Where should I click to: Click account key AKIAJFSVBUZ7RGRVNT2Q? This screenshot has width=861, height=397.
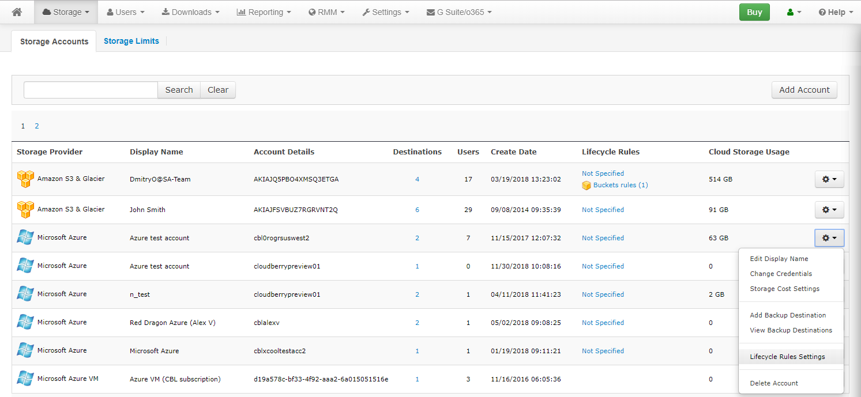(x=296, y=210)
